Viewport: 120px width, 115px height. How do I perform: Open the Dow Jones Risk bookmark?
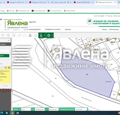pos(55,11)
